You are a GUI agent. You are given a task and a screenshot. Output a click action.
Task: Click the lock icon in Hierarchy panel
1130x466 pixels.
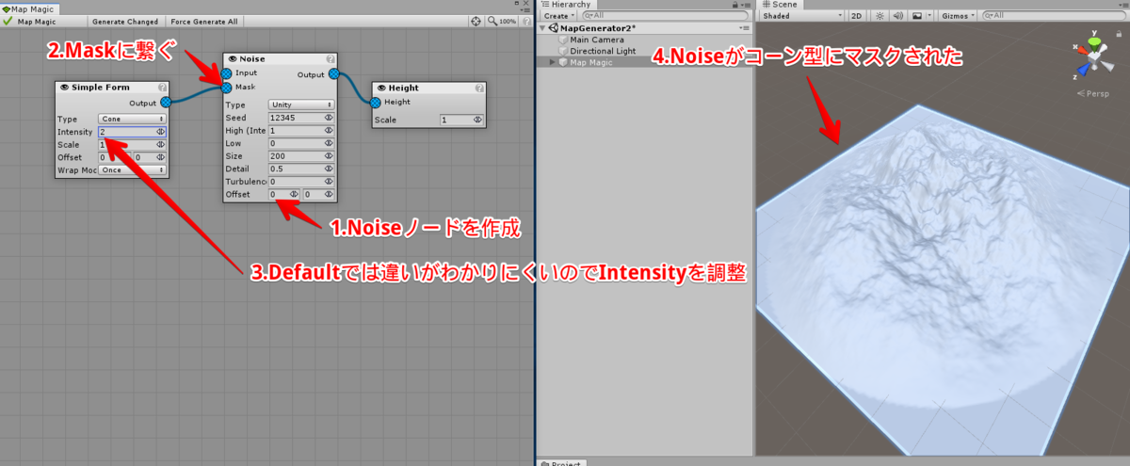pyautogui.click(x=734, y=5)
